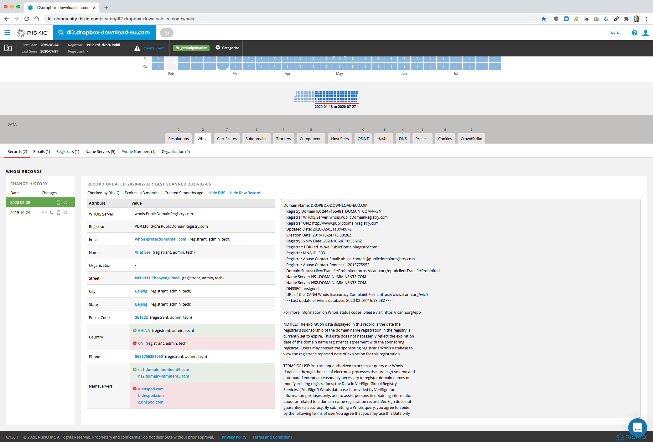This screenshot has width=653, height=442.
Task: Open the Trackers tab
Action: [283, 139]
